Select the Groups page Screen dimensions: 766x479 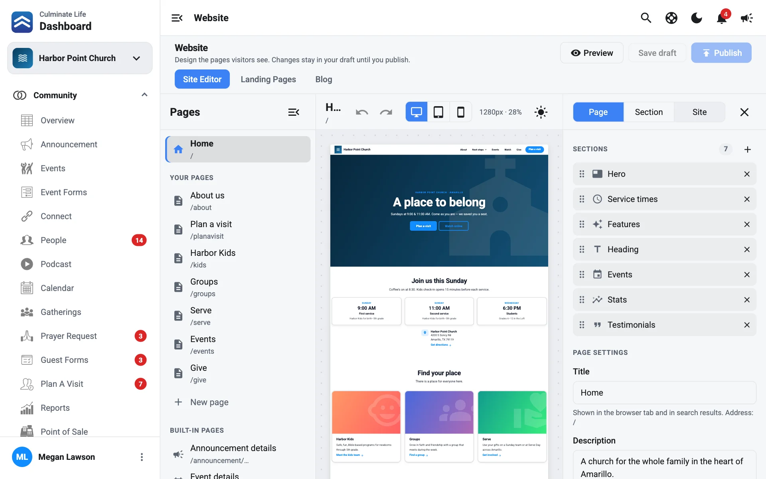pyautogui.click(x=238, y=287)
